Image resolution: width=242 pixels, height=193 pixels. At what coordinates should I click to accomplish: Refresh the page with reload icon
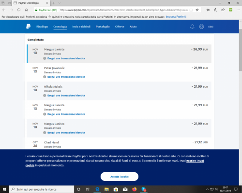click(19, 10)
